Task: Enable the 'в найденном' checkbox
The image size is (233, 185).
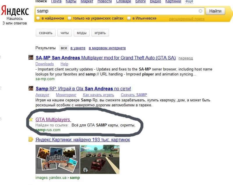Action: click(38, 18)
